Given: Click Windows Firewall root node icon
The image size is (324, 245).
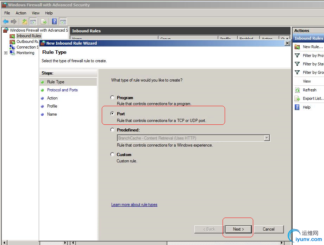Looking at the screenshot, I should [x=6, y=30].
